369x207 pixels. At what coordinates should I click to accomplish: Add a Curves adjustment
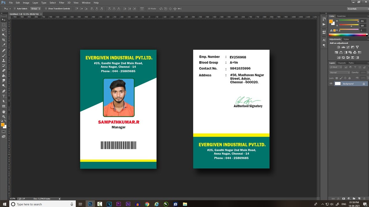348,47
